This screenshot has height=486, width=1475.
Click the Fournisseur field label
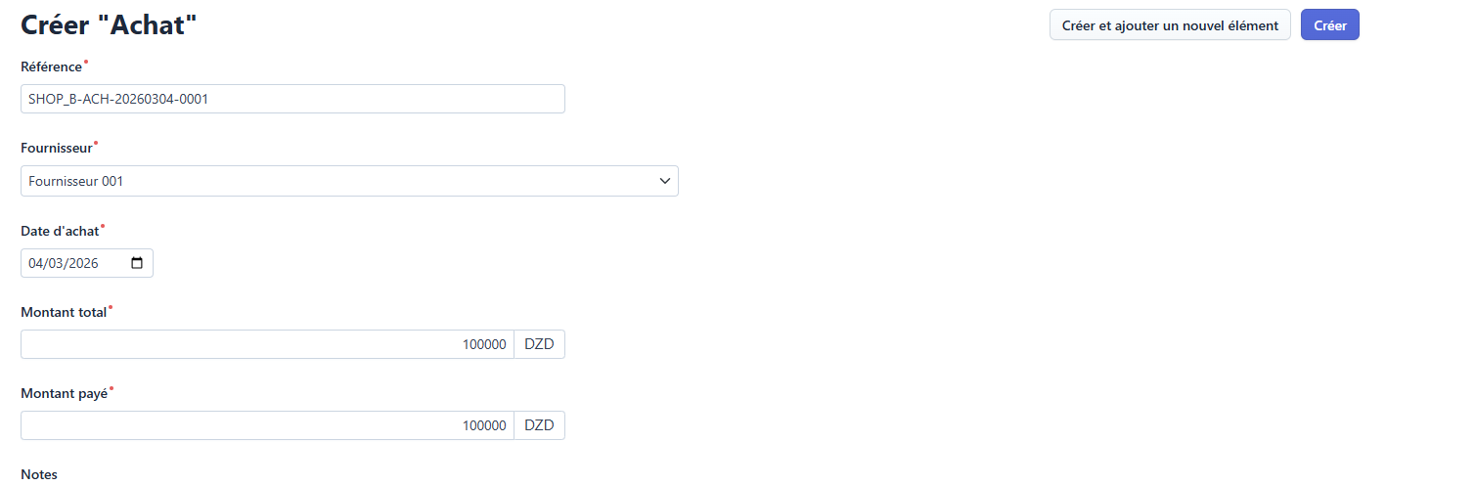57,149
